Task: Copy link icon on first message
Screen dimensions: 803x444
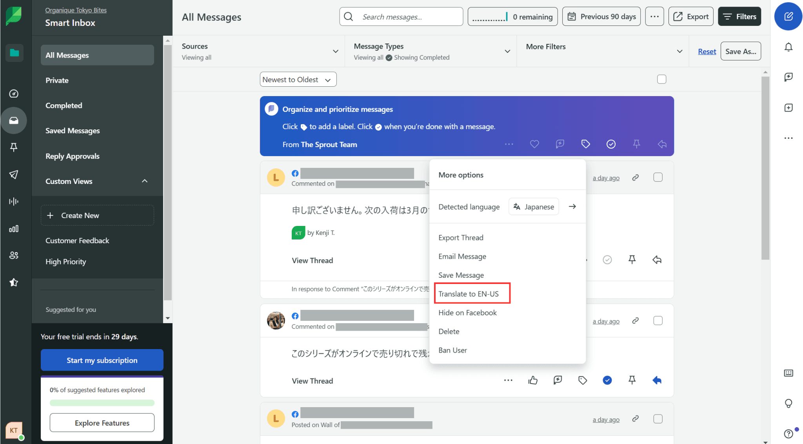Action: point(636,178)
